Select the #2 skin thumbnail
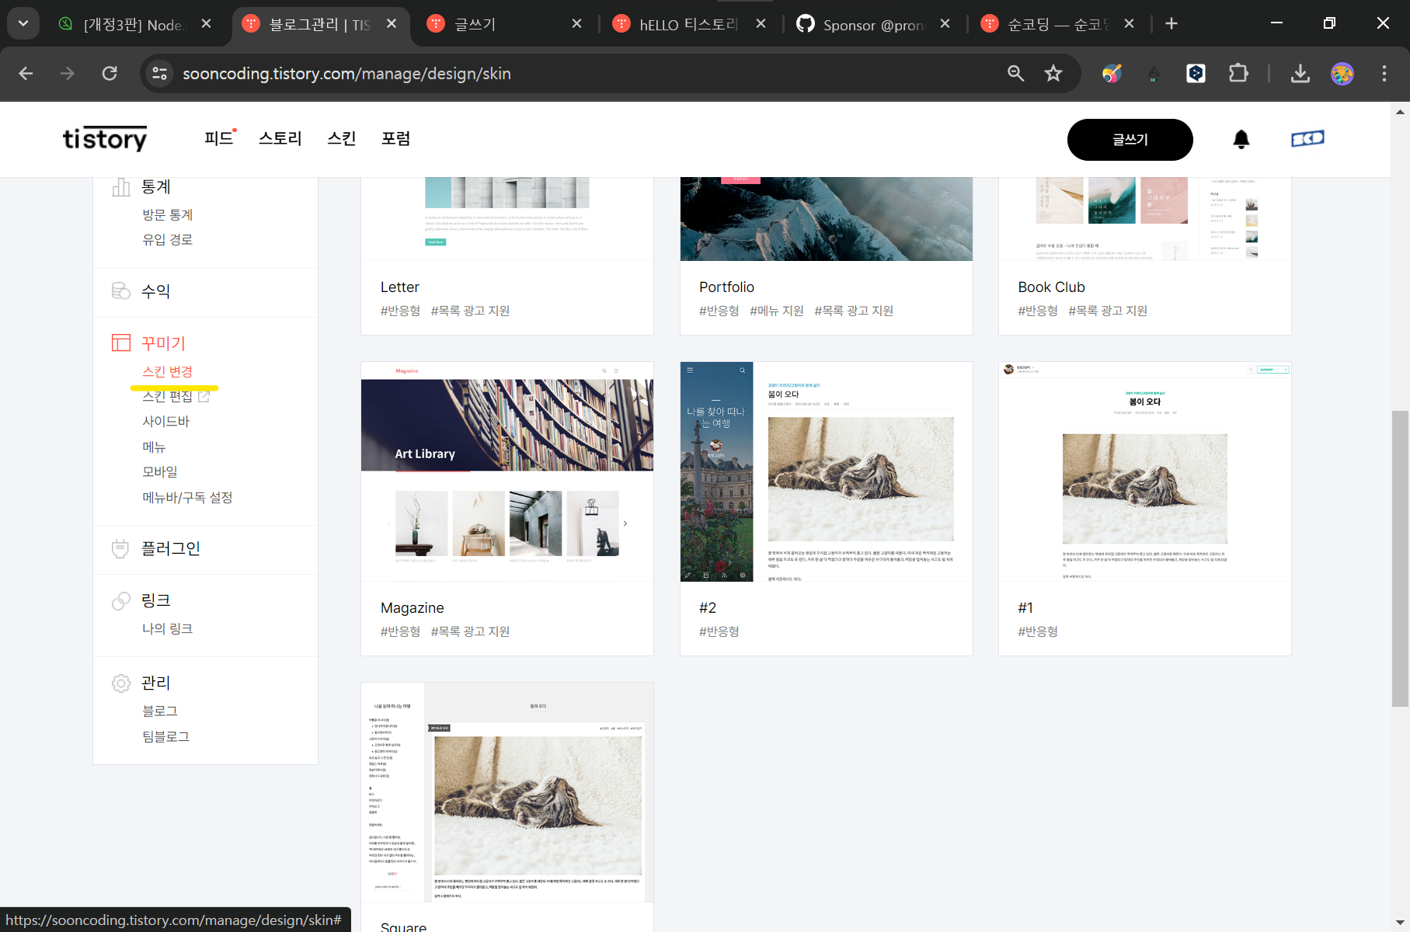 coord(827,471)
